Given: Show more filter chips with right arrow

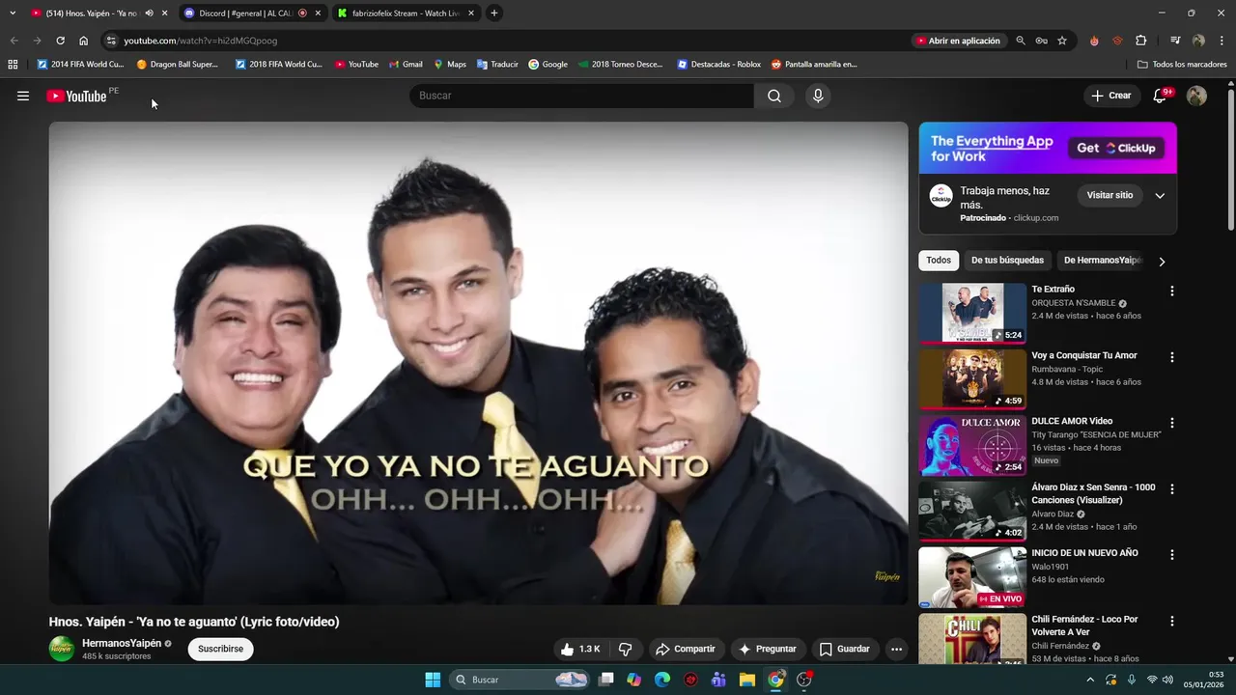Looking at the screenshot, I should 1162,261.
